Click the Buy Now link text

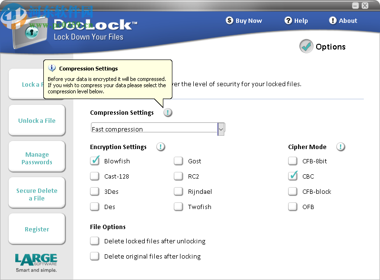click(249, 21)
